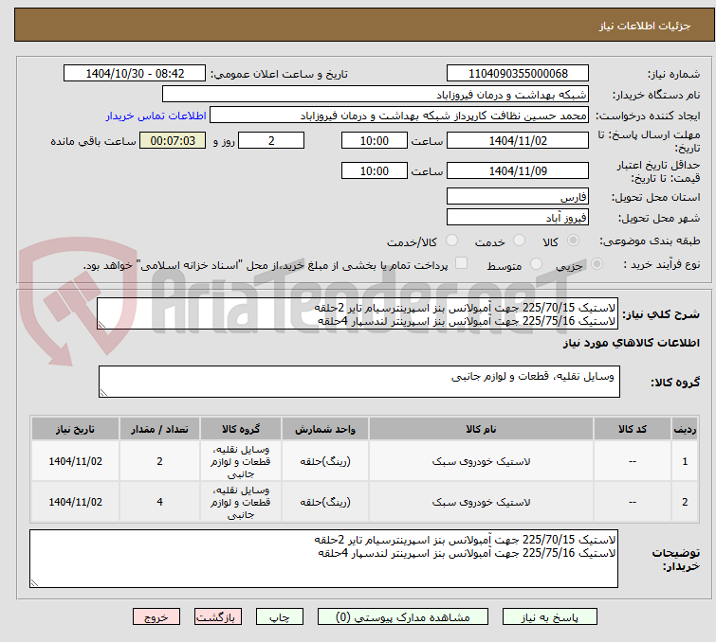Click the نام کالا column header

point(482,429)
